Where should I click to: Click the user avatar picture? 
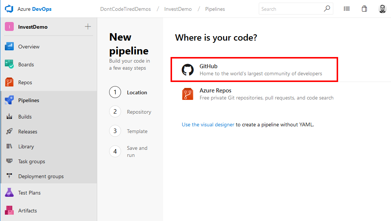tap(382, 8)
